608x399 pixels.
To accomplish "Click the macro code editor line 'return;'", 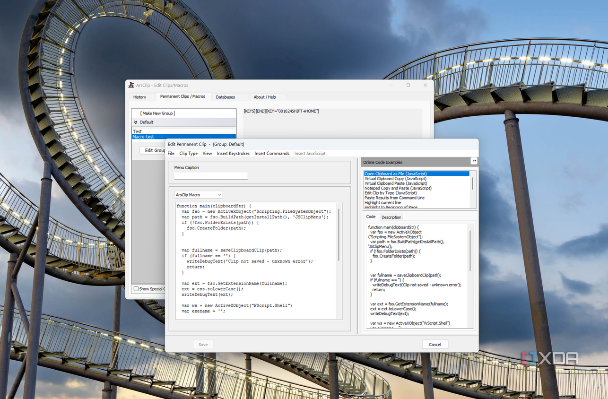I will pos(196,267).
